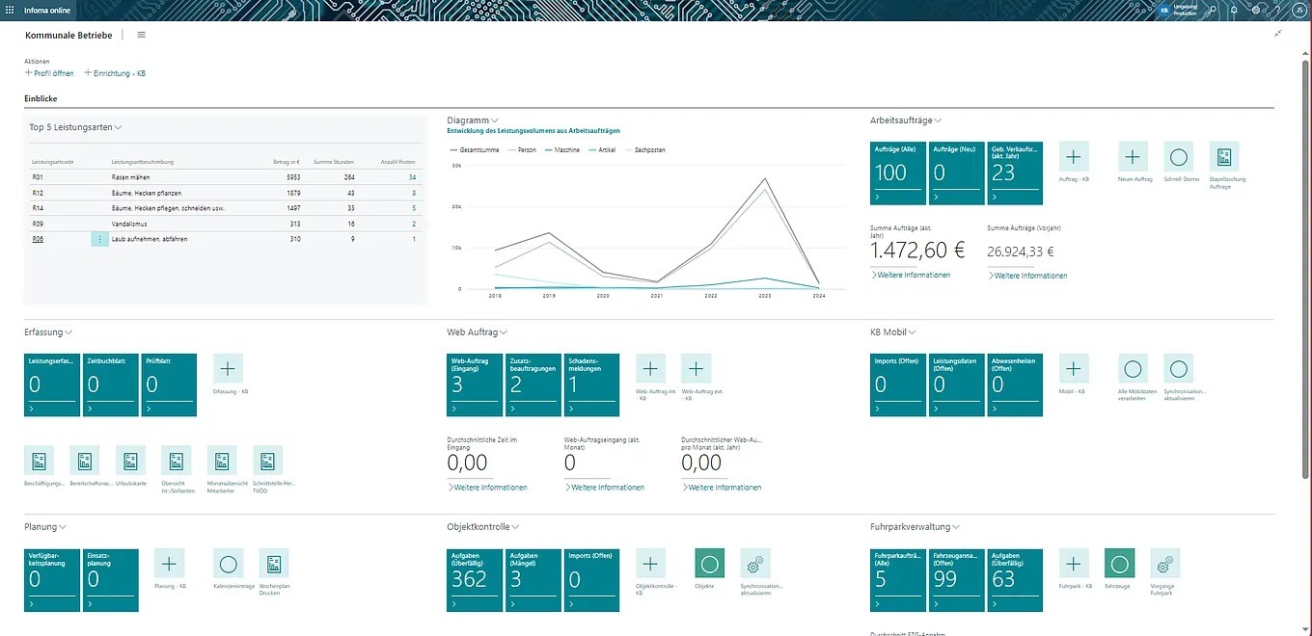Collapse the page view with arrows icon

point(1278,34)
